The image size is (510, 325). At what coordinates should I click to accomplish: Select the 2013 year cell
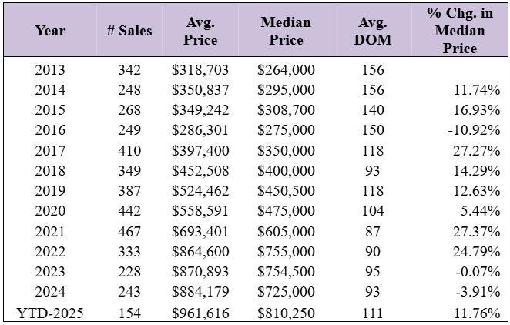(50, 70)
